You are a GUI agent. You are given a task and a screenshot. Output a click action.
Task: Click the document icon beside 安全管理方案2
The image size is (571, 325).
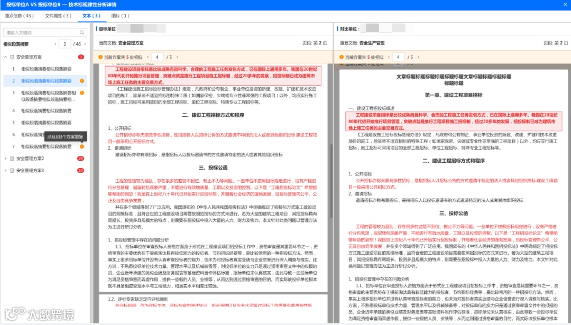[x=12, y=159]
